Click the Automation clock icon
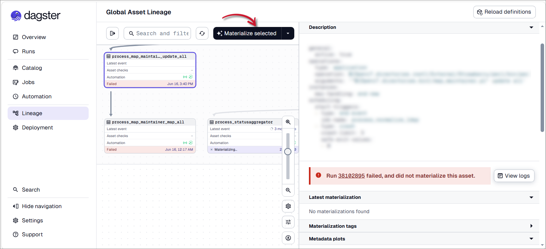 click(16, 96)
